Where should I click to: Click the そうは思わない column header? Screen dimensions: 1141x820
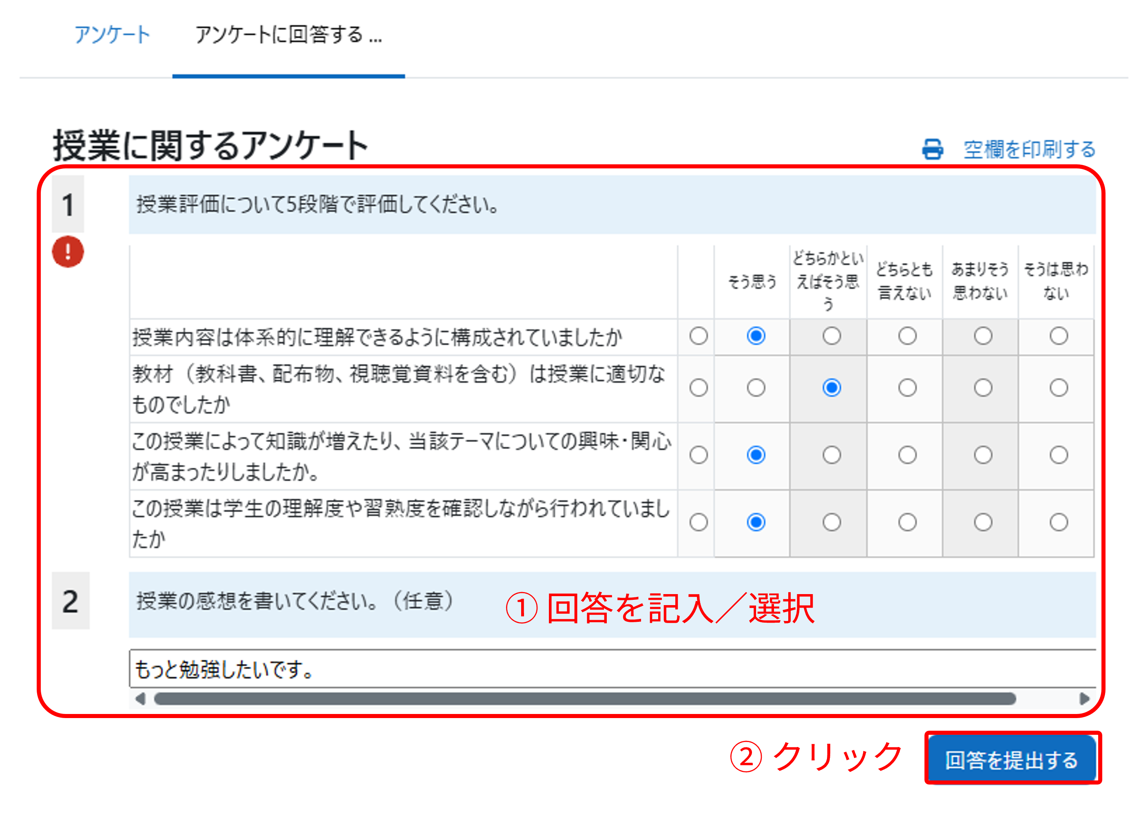(1056, 281)
